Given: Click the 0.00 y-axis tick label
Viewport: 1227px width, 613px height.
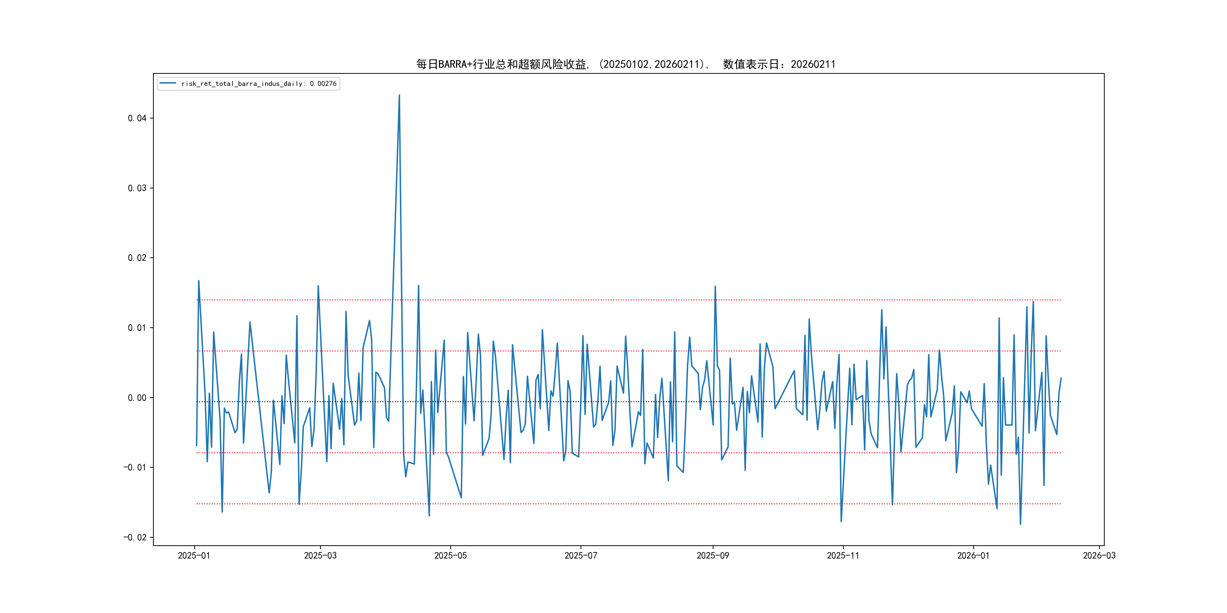Looking at the screenshot, I should click(137, 398).
